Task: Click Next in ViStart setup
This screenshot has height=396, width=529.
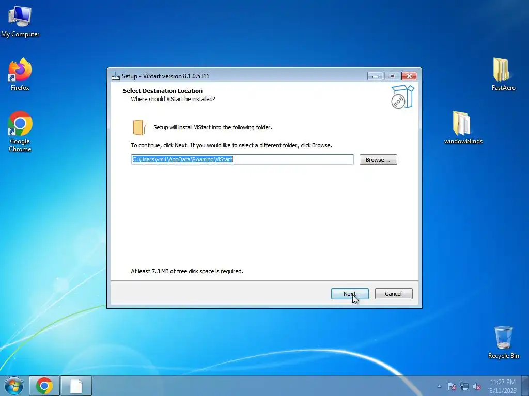Action: click(x=350, y=293)
